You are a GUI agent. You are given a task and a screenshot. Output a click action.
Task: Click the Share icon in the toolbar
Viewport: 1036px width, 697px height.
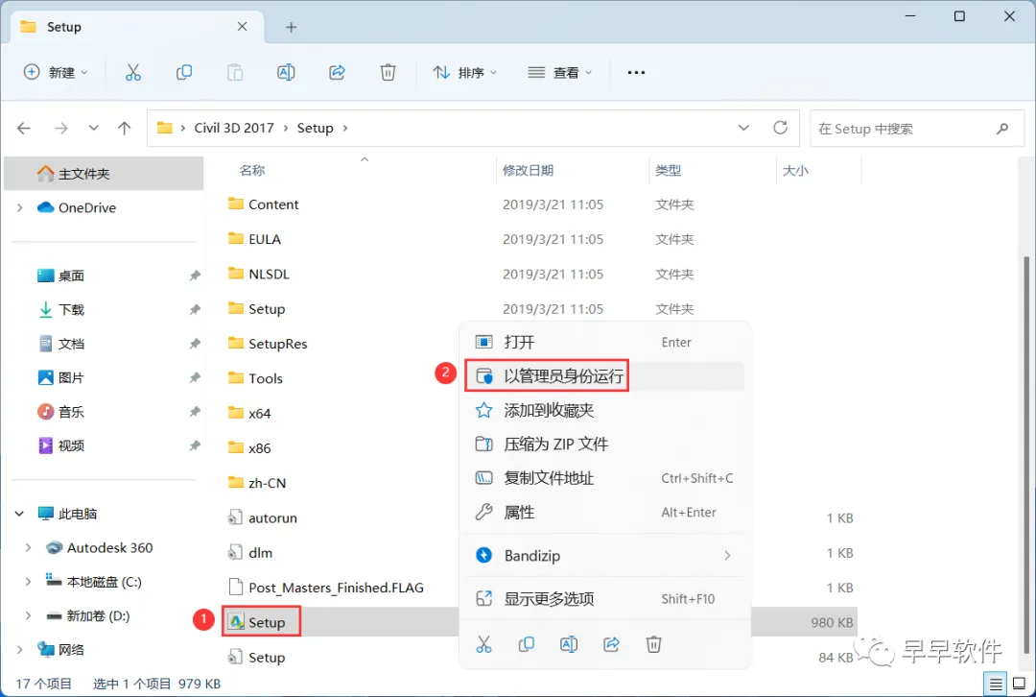[337, 72]
